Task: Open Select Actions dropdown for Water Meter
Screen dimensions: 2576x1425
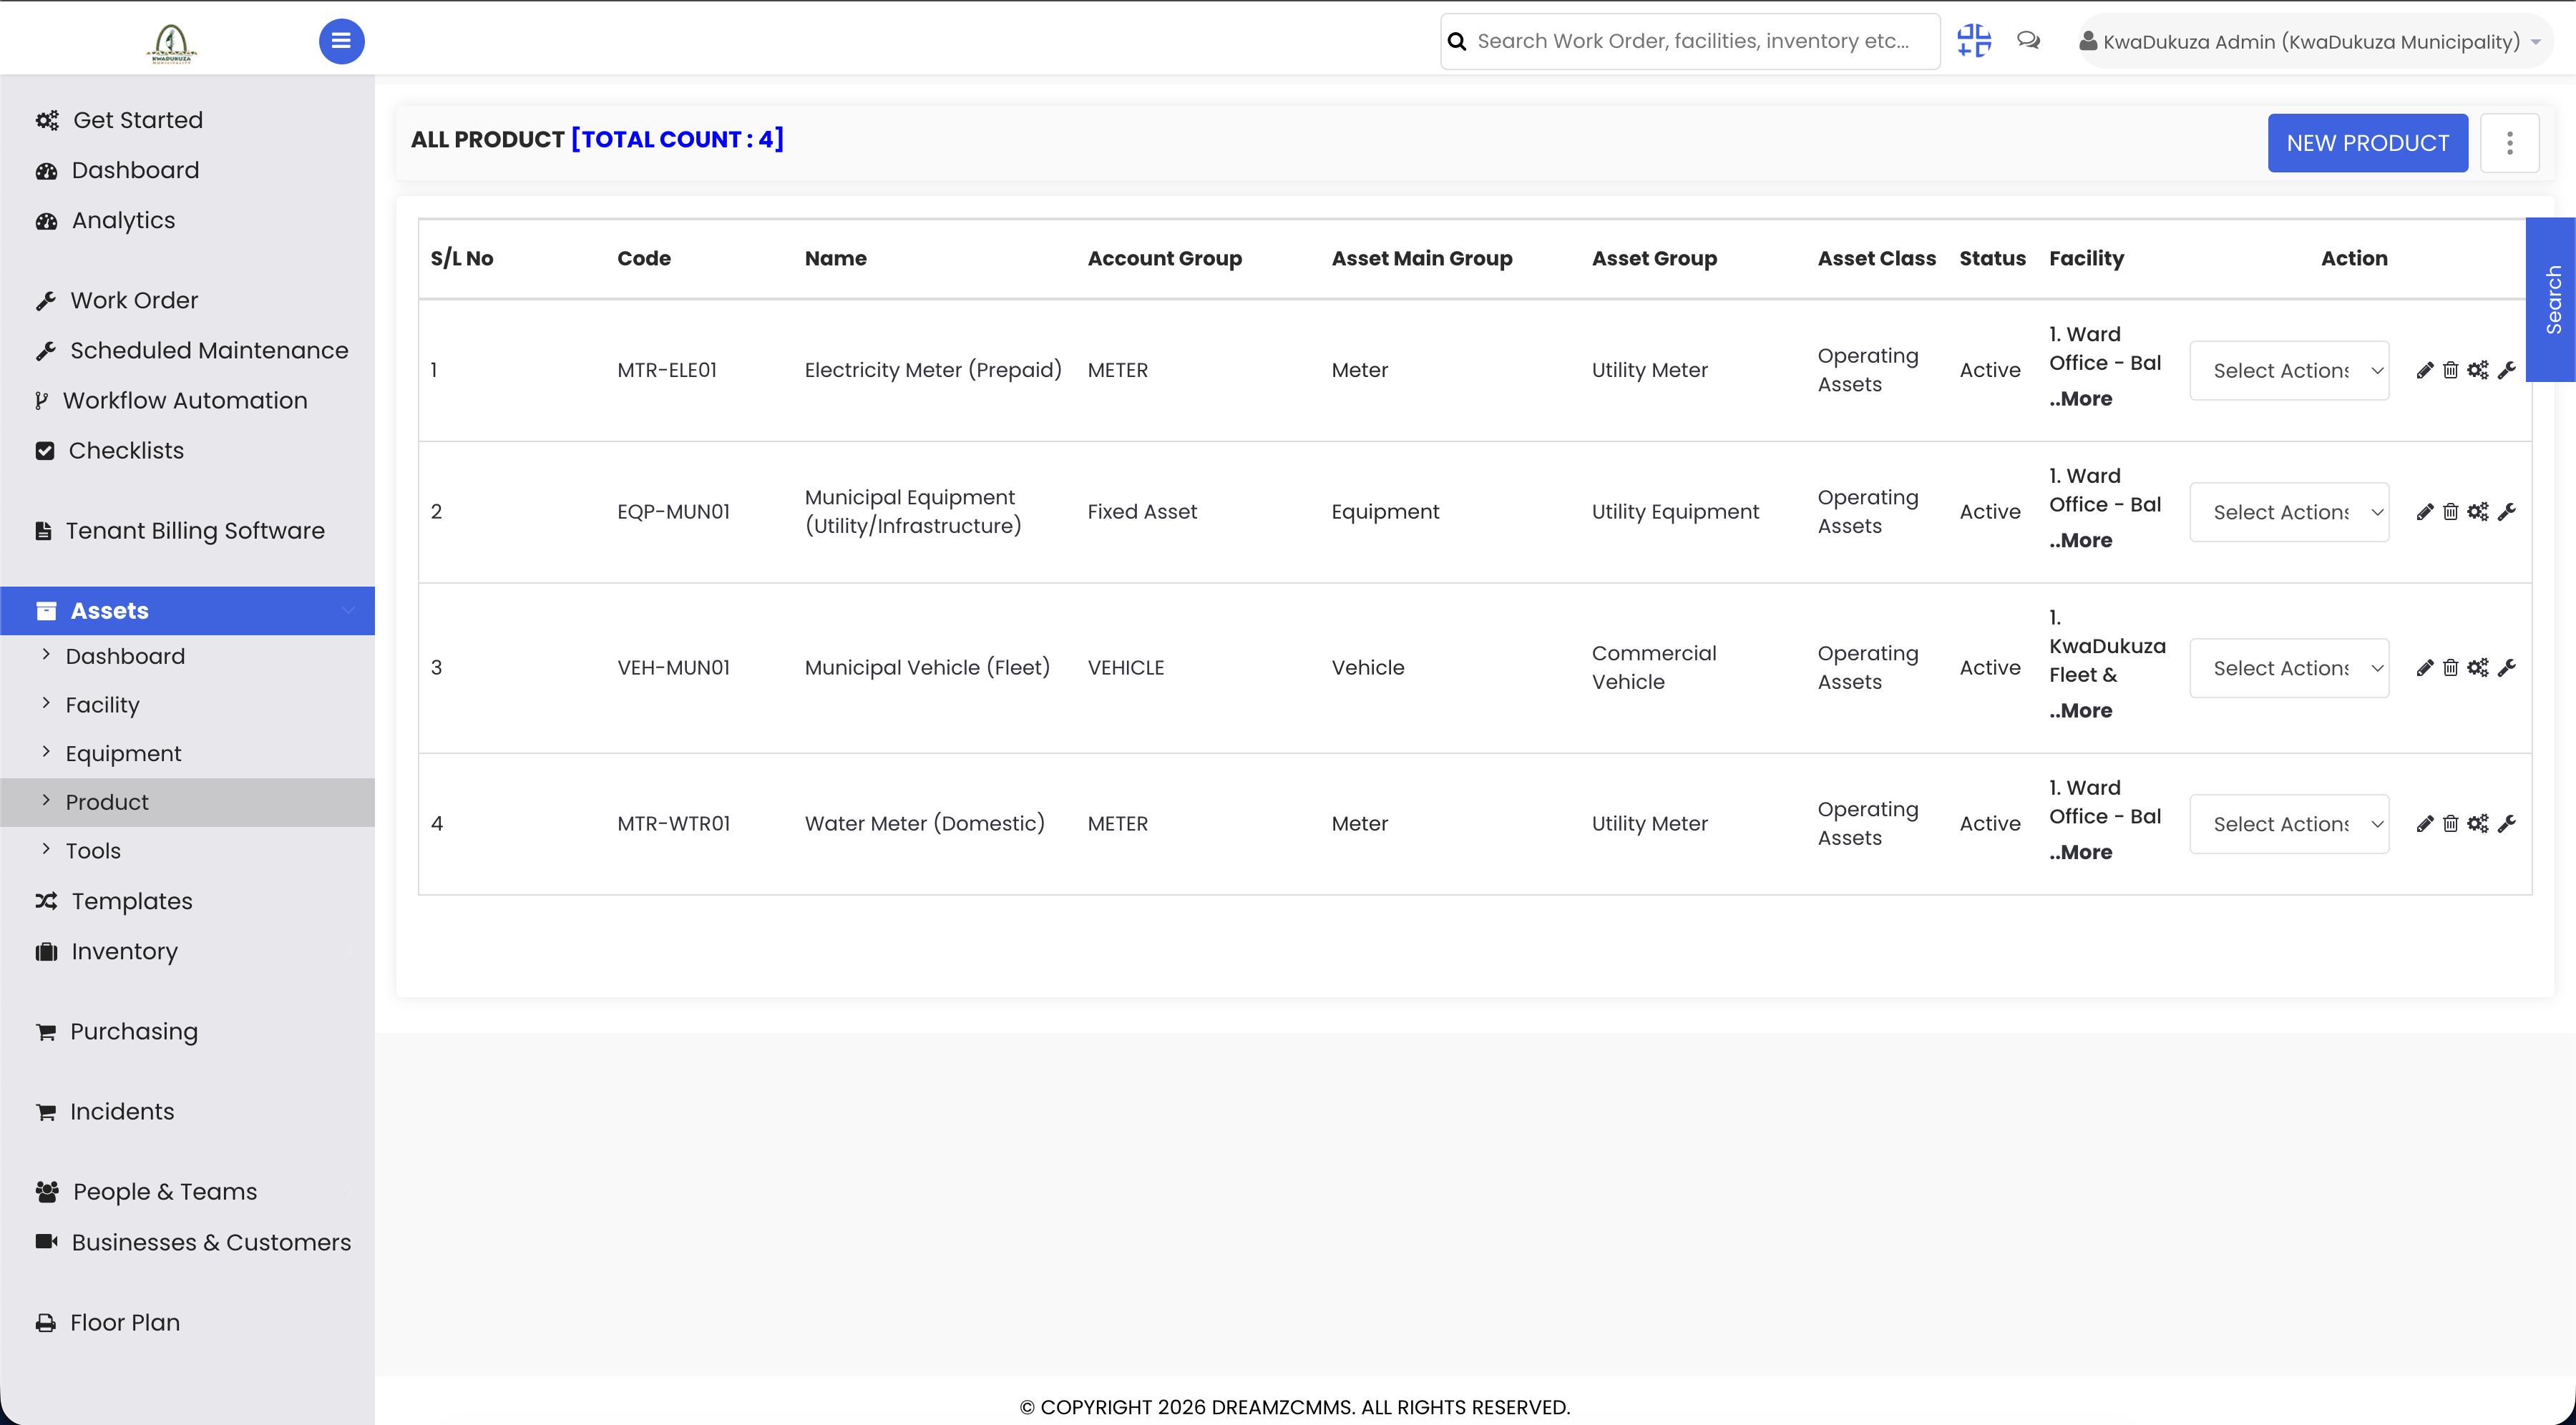Action: point(2289,825)
